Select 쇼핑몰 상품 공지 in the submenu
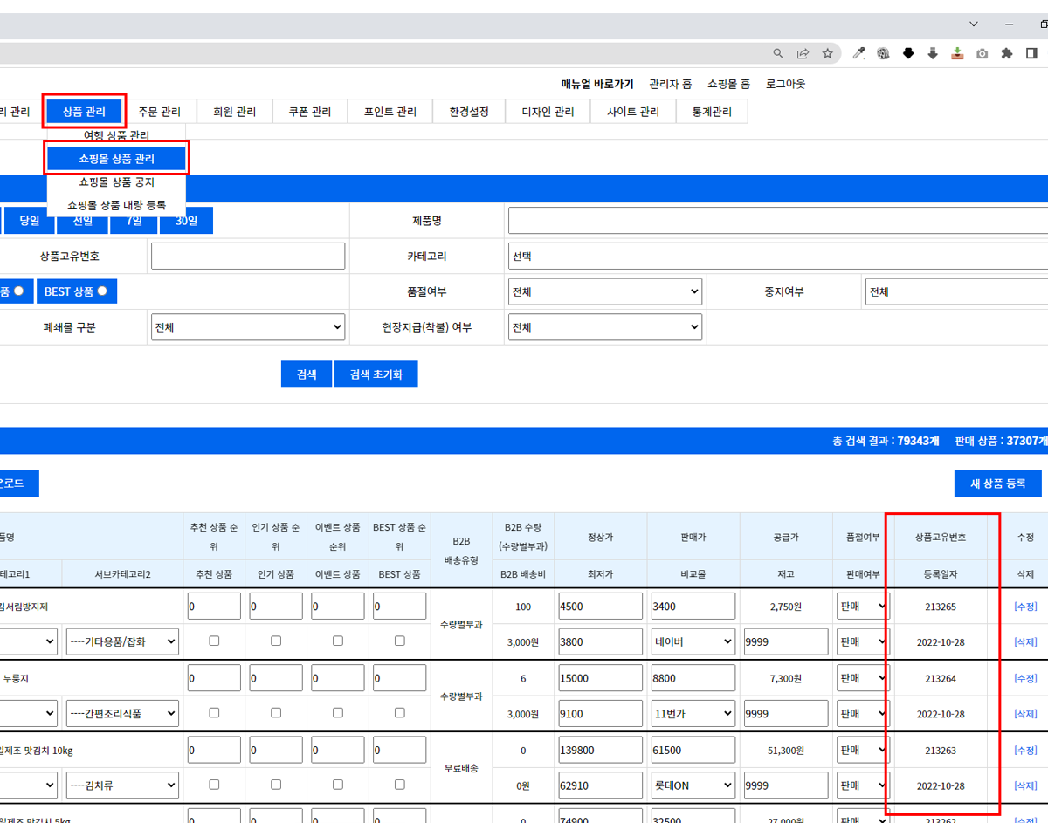 116,182
